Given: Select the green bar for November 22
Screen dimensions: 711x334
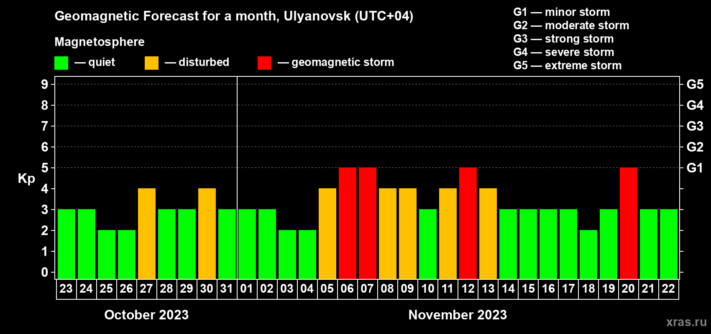Looking at the screenshot, I should tap(669, 244).
